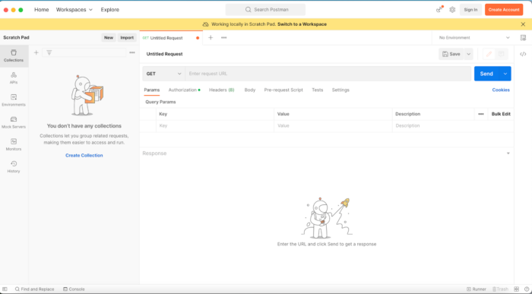The width and height of the screenshot is (532, 294).
Task: Open the settings gear icon
Action: click(452, 10)
